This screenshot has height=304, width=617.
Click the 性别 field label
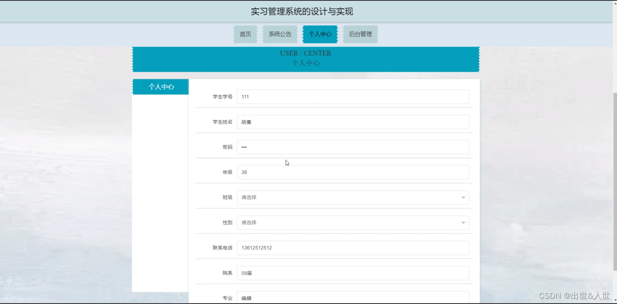coord(228,223)
